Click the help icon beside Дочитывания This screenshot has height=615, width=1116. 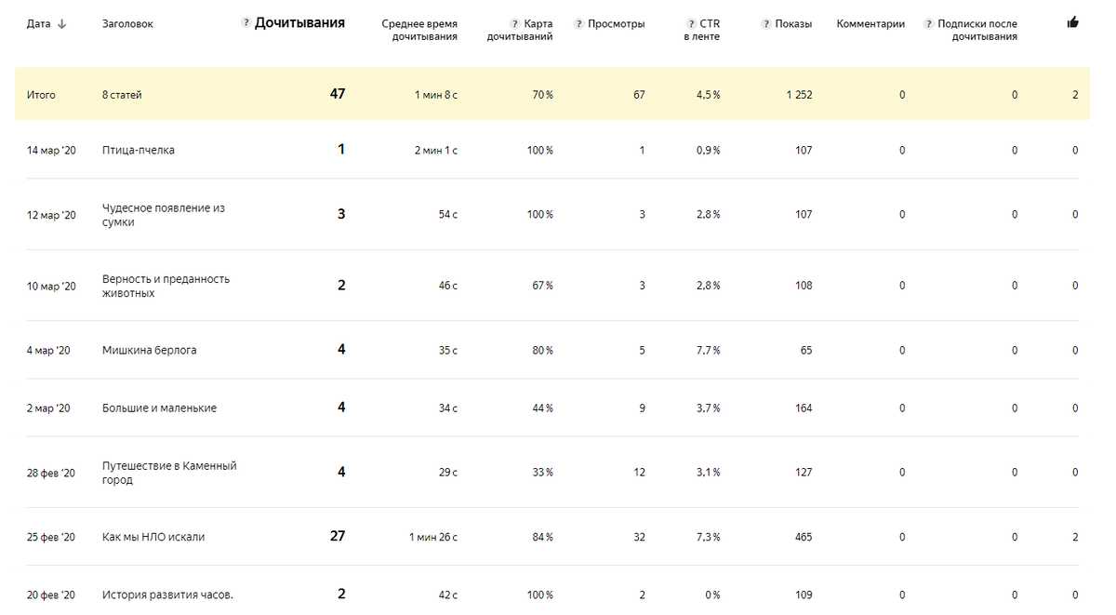tap(246, 23)
